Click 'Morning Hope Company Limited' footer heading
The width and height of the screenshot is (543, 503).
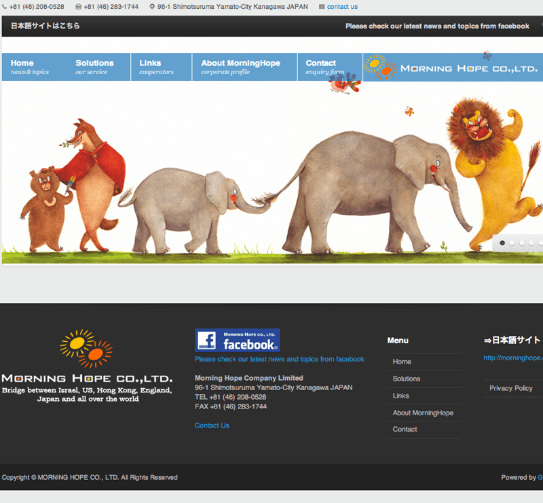click(248, 378)
